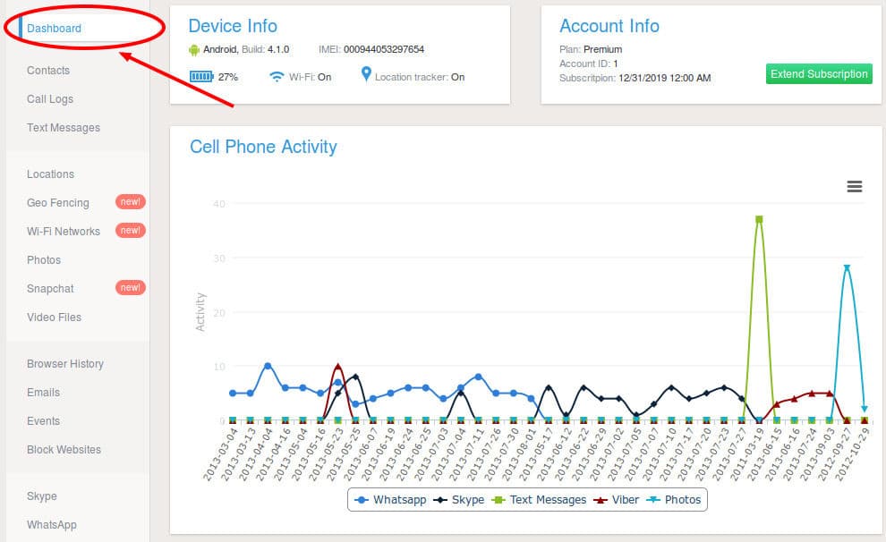Open the Dashboard menu item
The image size is (886, 542).
(54, 29)
